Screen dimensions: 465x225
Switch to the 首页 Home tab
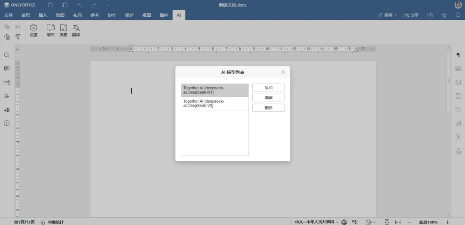click(25, 15)
